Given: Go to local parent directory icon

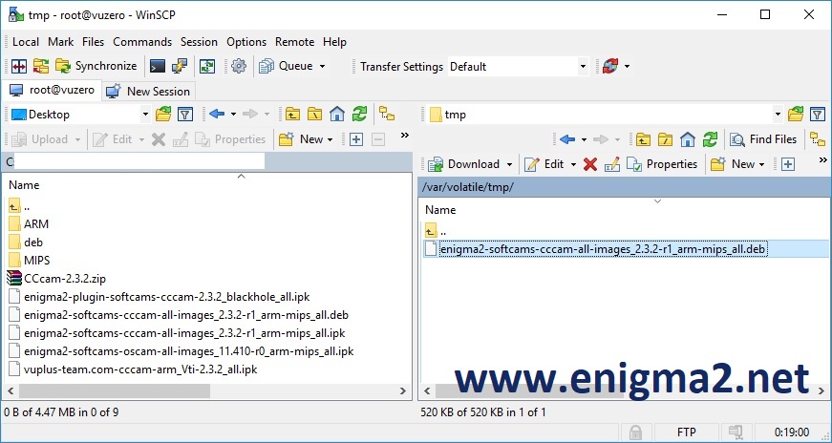Looking at the screenshot, I should click(x=292, y=114).
